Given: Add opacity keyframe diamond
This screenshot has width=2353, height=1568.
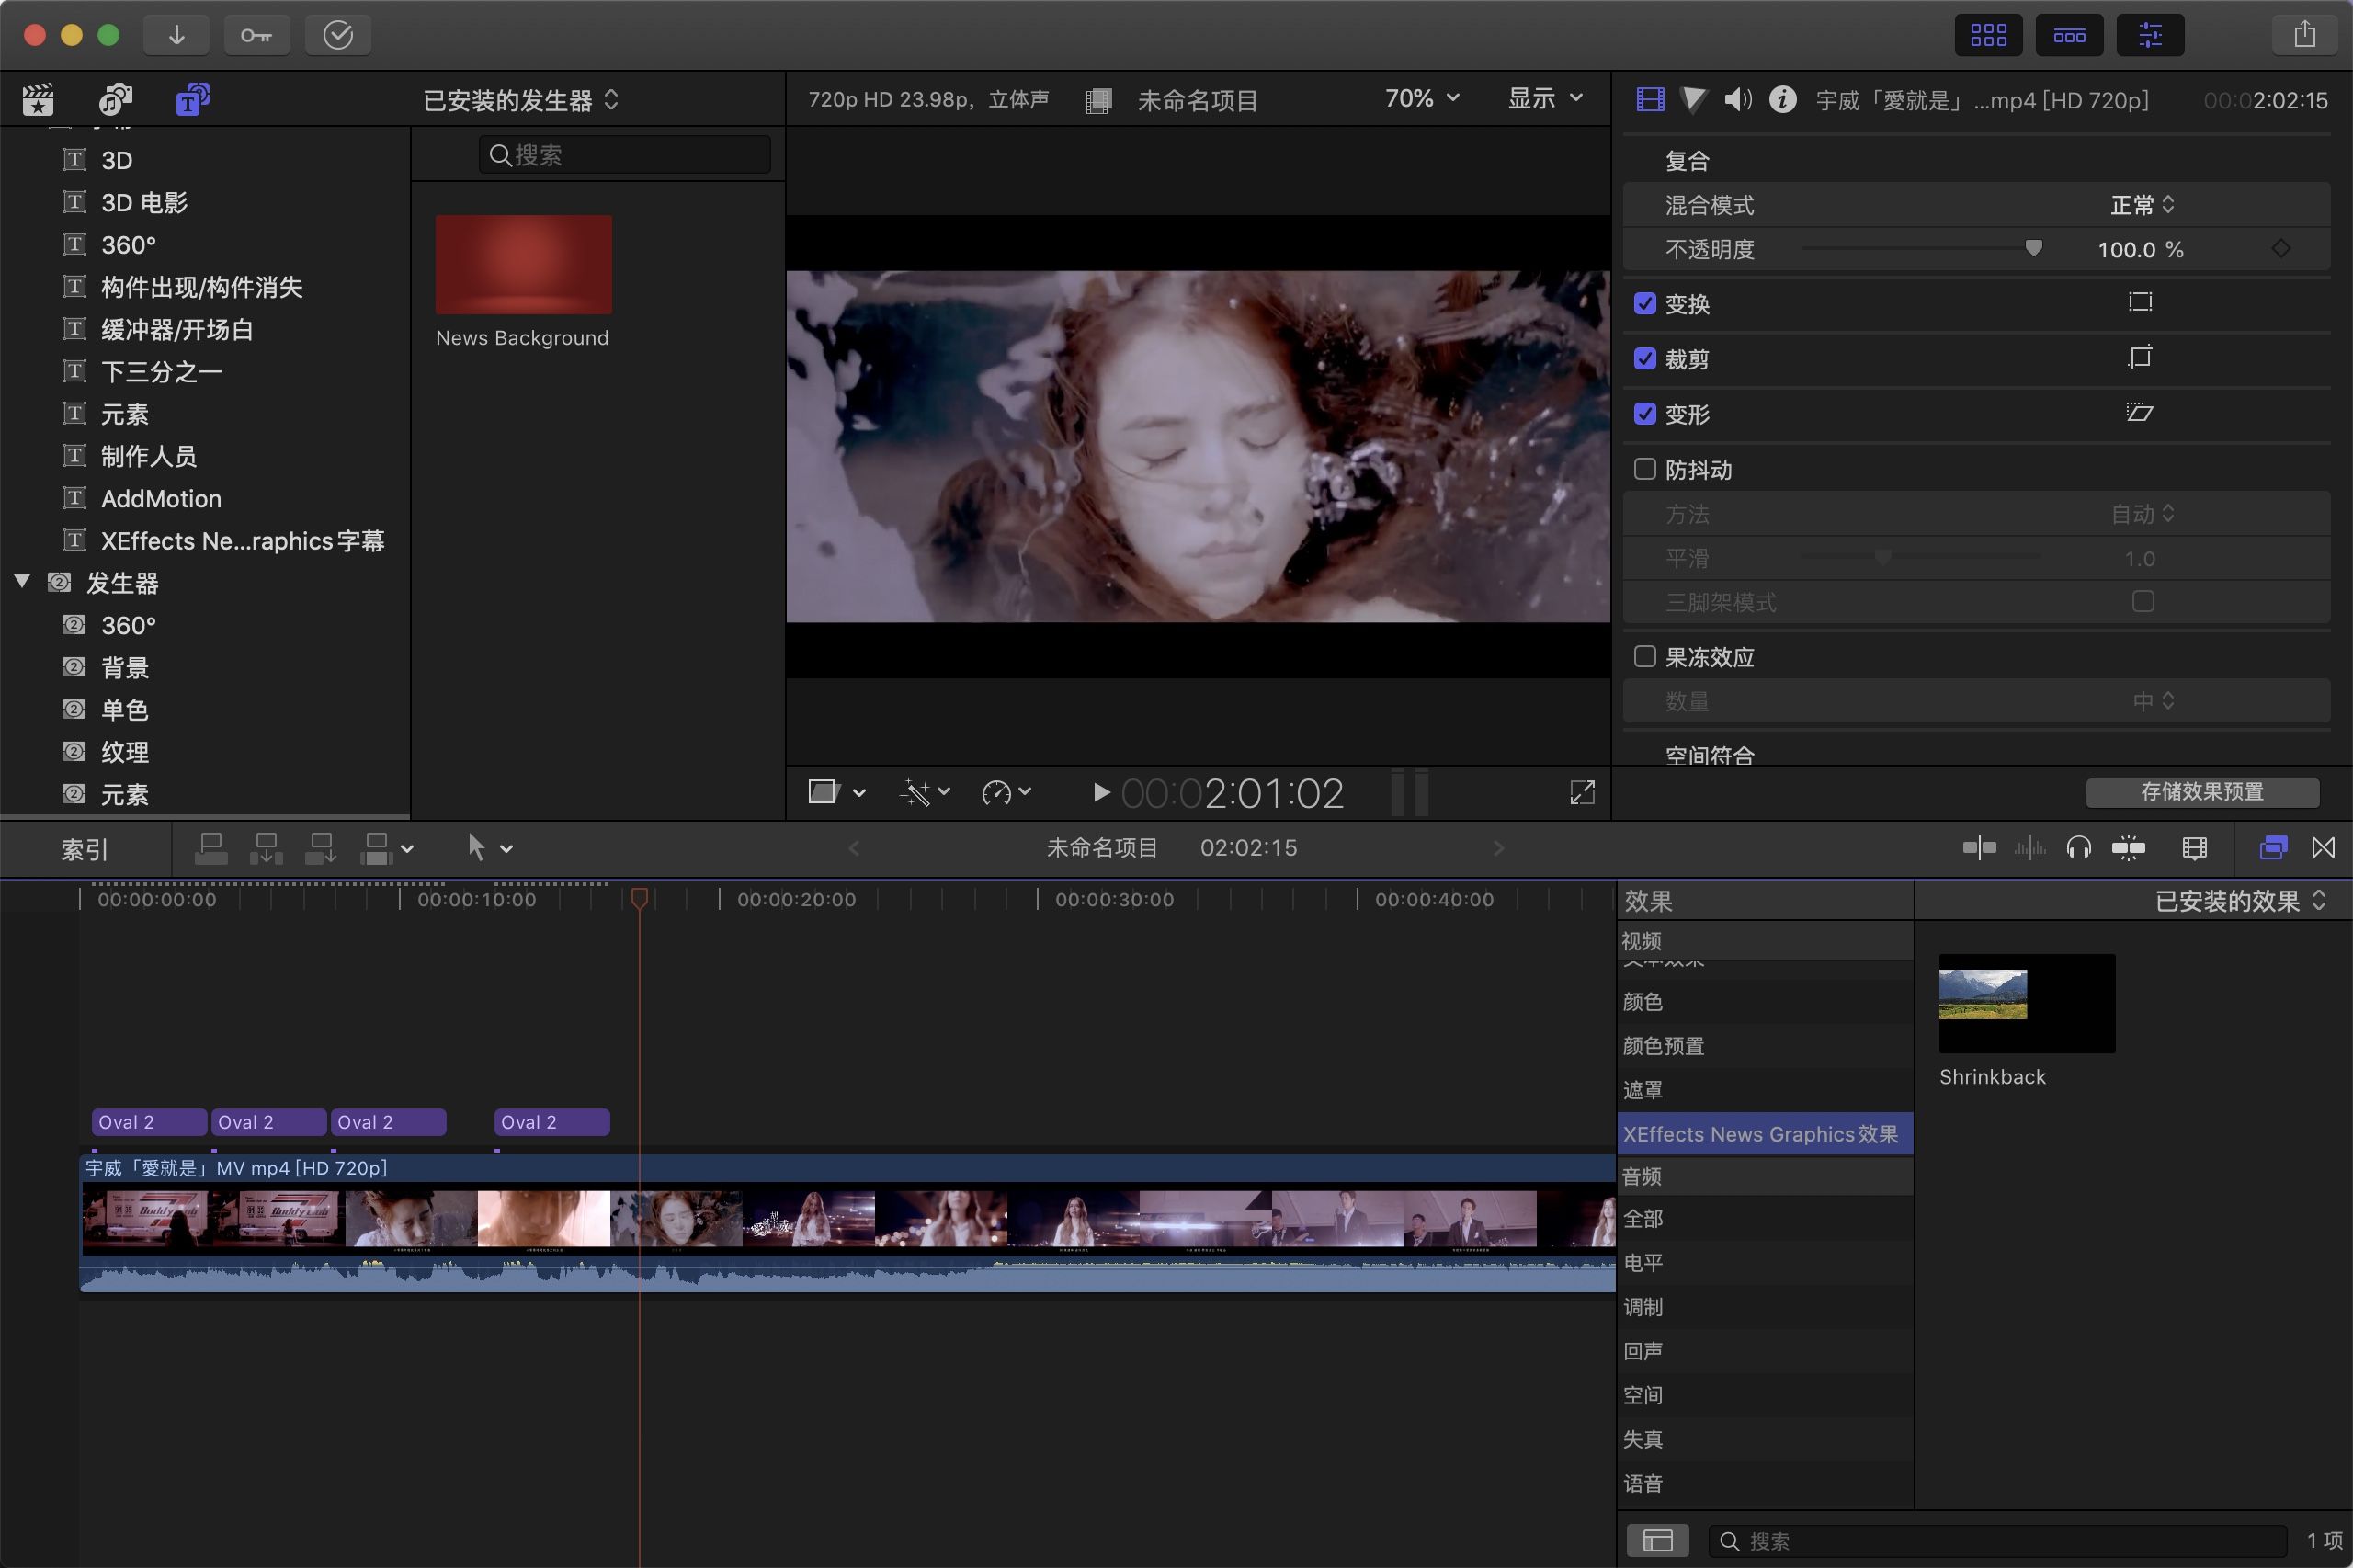Looking at the screenshot, I should (x=2281, y=248).
